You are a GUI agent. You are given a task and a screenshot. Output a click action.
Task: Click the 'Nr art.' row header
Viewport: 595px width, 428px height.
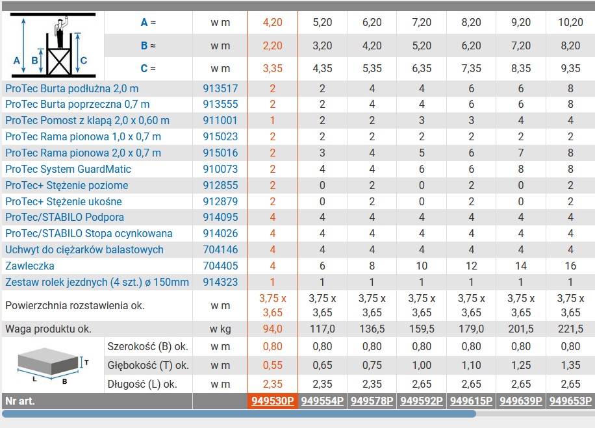(x=20, y=401)
